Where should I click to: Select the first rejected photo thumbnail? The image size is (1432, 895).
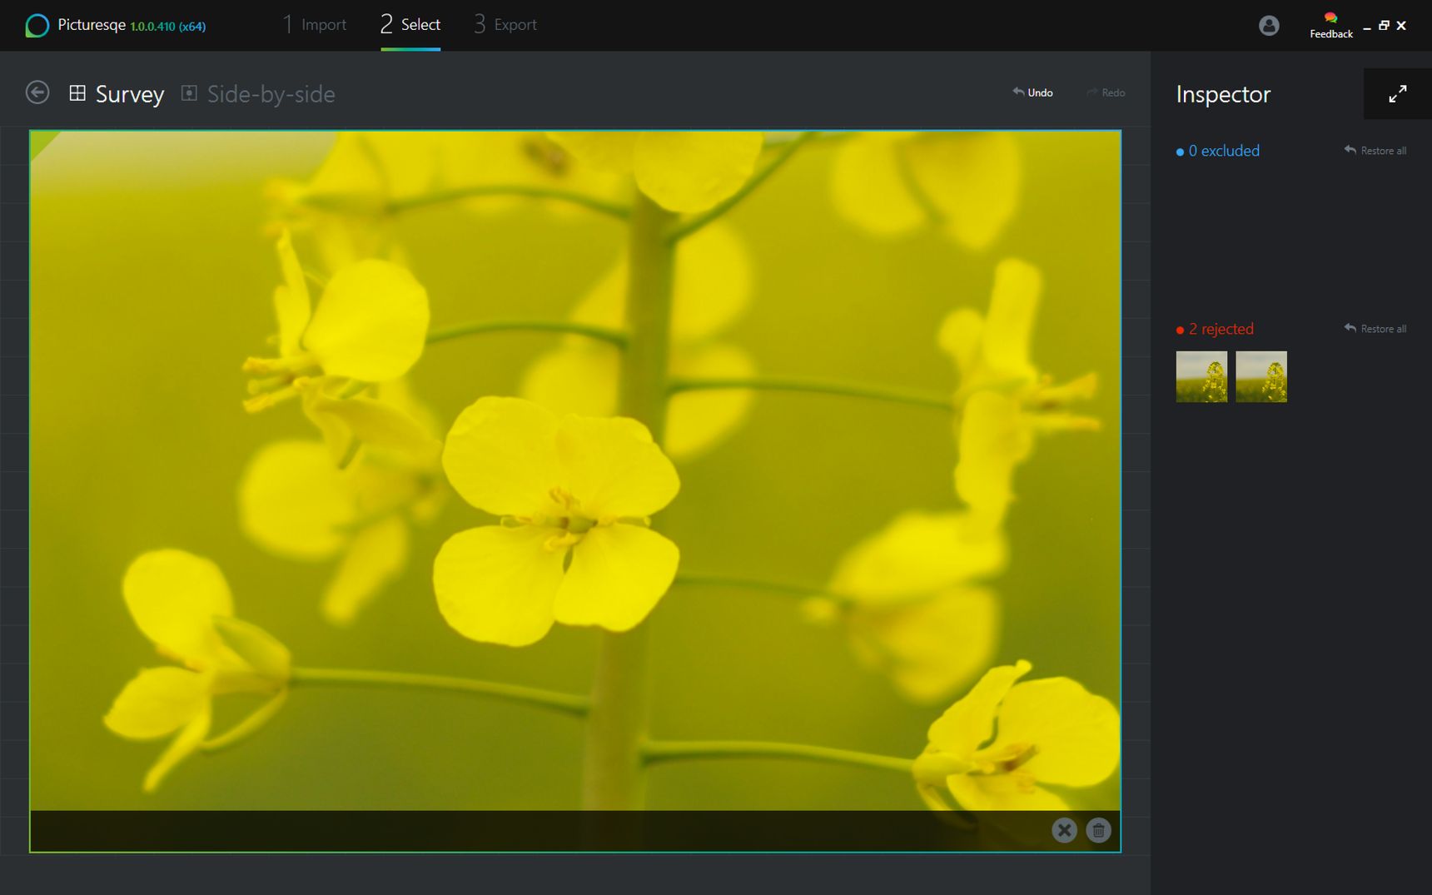pos(1201,376)
